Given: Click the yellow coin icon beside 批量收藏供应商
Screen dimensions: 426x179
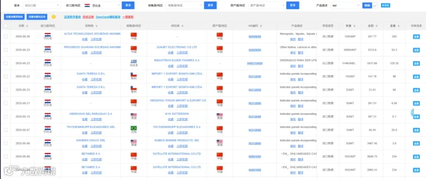Looking at the screenshot, I should pyautogui.click(x=53, y=17).
